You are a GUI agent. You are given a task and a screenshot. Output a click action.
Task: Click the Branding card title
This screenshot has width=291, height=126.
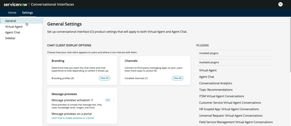[x=58, y=61]
